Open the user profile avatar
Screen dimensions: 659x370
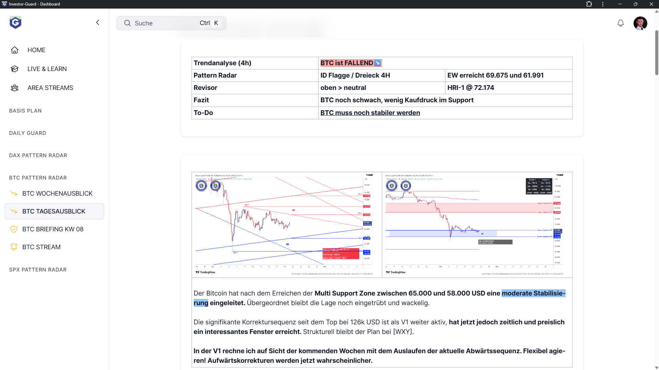pos(640,23)
